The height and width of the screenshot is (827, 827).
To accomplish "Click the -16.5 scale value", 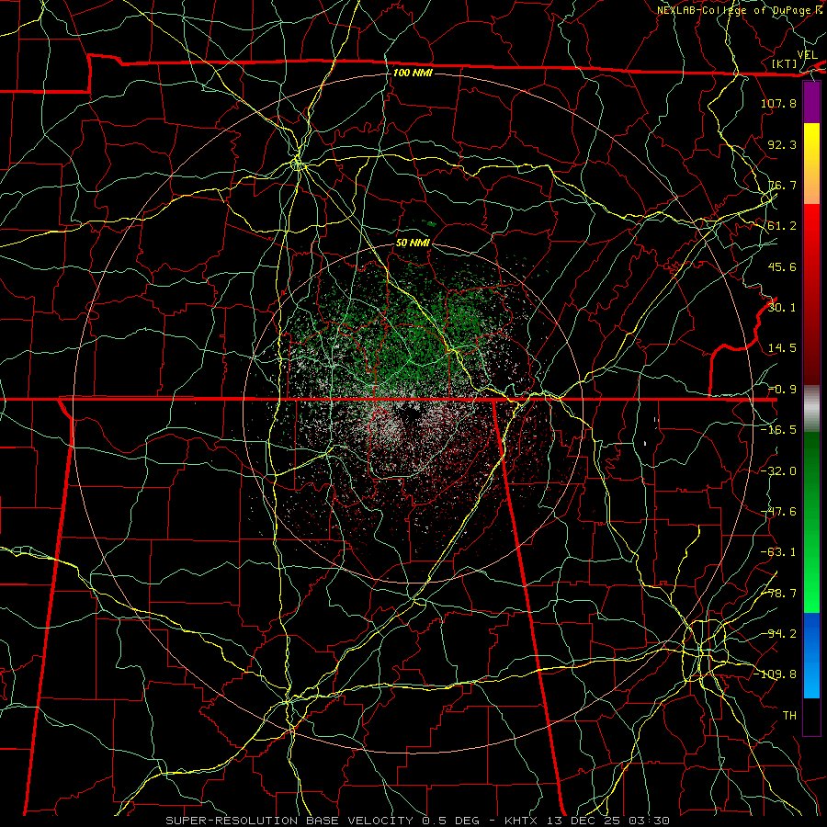I will pyautogui.click(x=778, y=430).
